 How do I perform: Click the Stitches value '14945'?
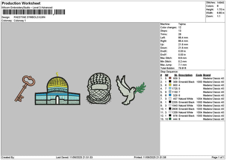[x=220, y=3]
